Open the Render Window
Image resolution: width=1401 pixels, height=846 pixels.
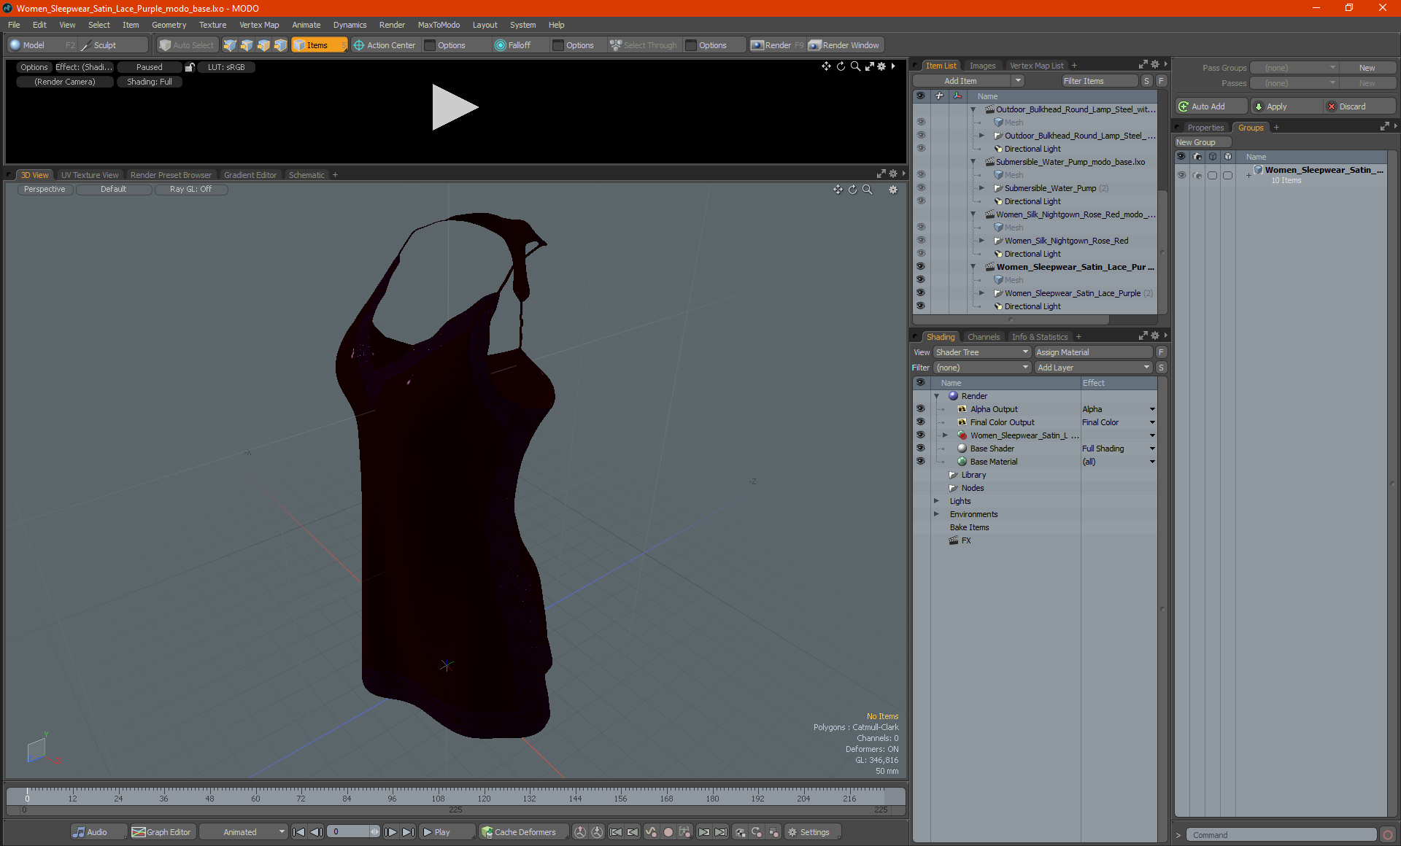pos(844,45)
